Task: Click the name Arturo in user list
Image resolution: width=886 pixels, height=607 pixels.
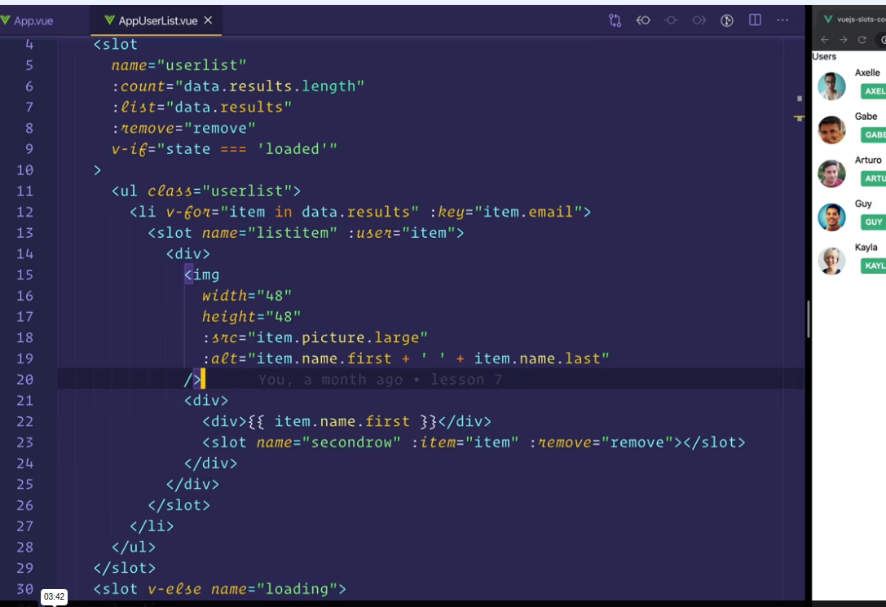Action: pyautogui.click(x=868, y=160)
